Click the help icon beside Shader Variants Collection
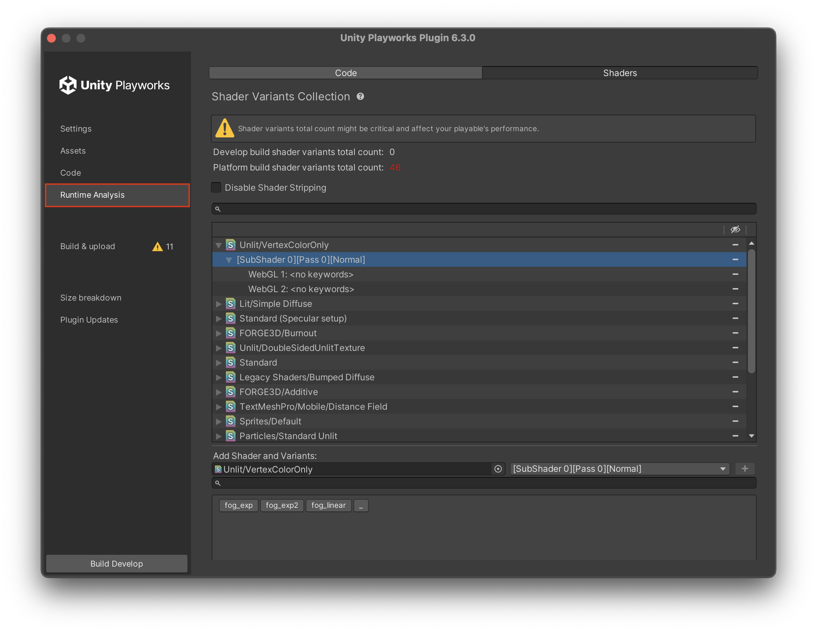Screen dimensions: 817x632 click(x=360, y=97)
